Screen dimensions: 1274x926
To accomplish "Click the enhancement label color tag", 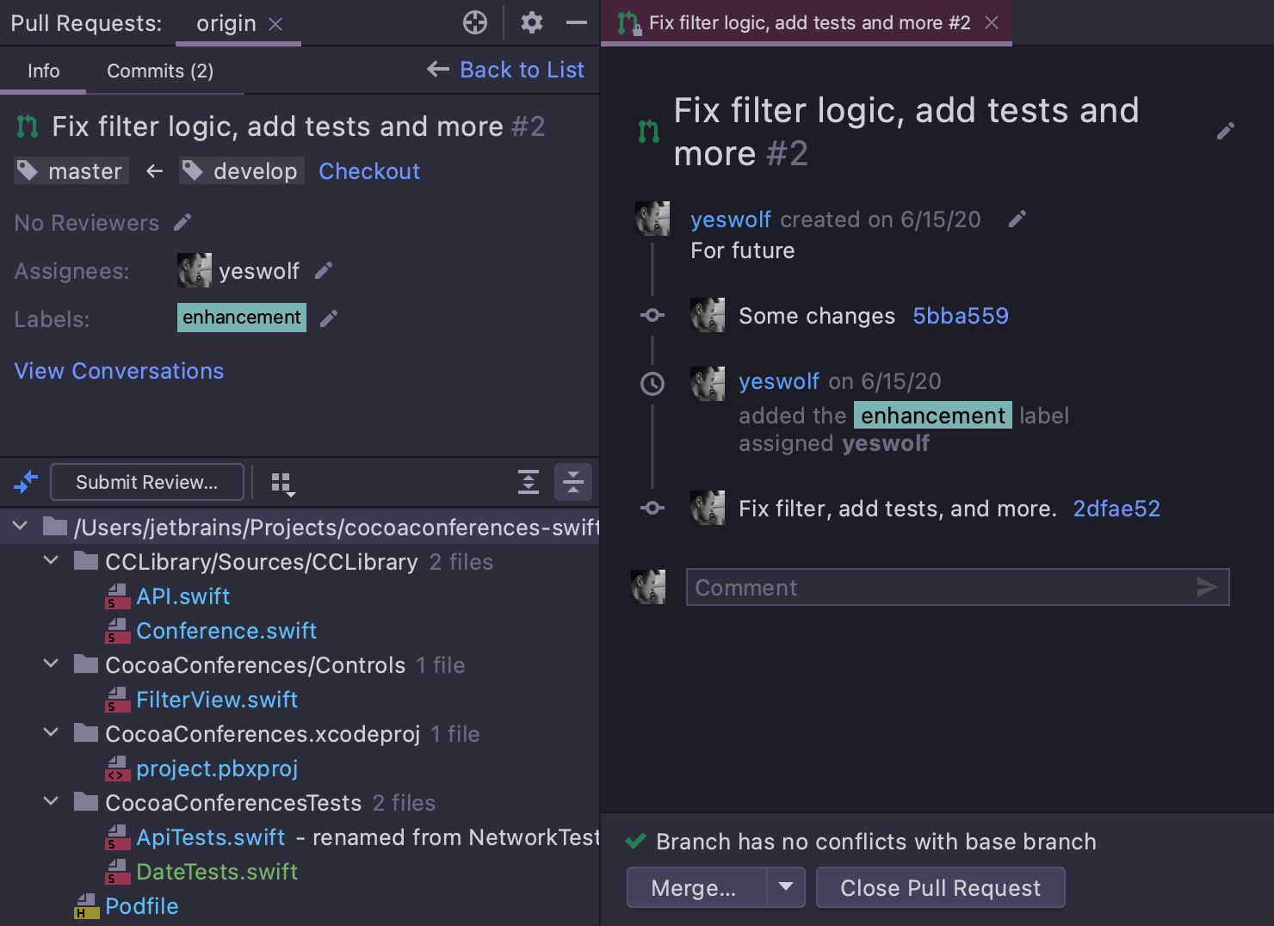I will coord(242,318).
